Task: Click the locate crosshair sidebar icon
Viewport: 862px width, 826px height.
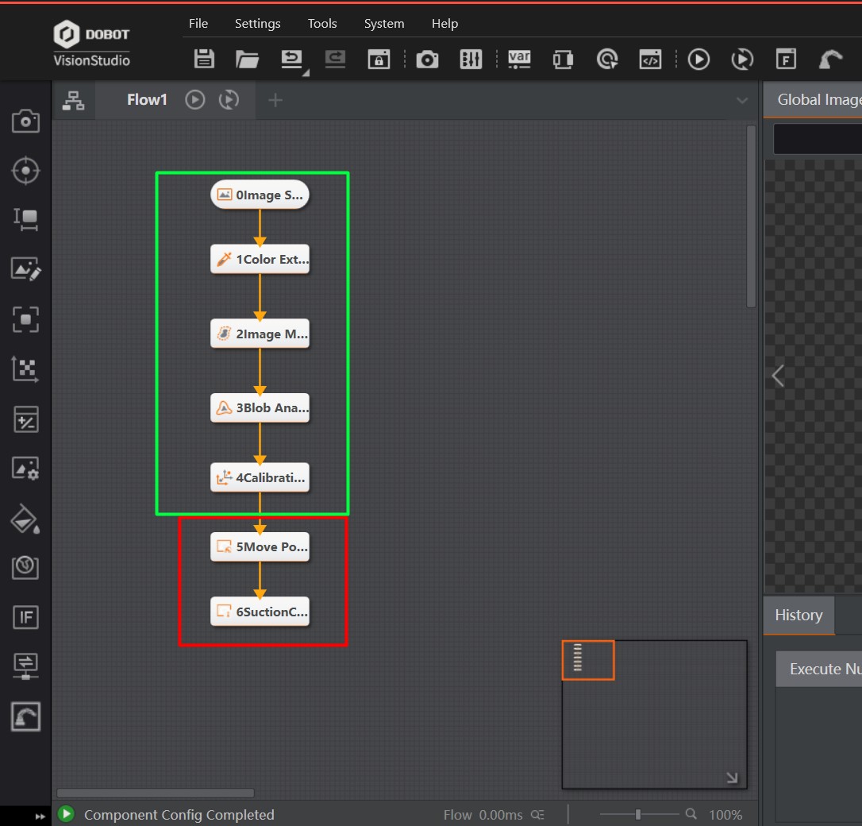Action: point(25,171)
